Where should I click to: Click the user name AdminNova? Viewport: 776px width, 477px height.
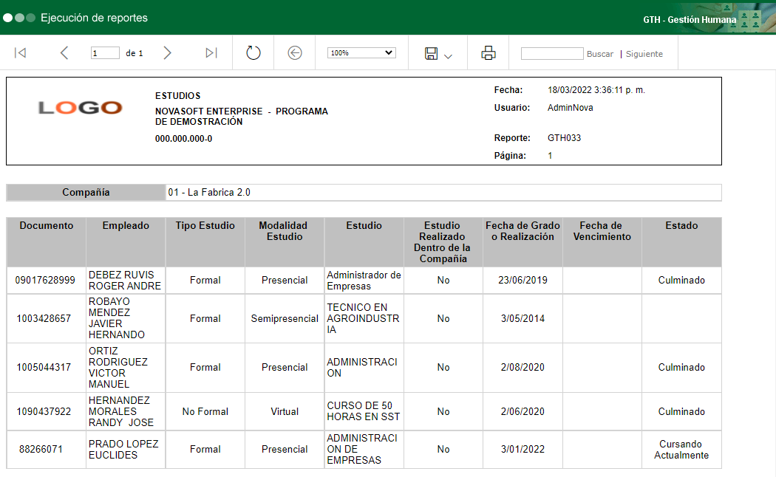pyautogui.click(x=570, y=108)
